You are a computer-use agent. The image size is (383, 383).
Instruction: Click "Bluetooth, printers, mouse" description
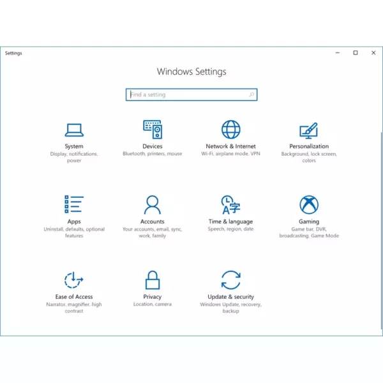point(152,154)
